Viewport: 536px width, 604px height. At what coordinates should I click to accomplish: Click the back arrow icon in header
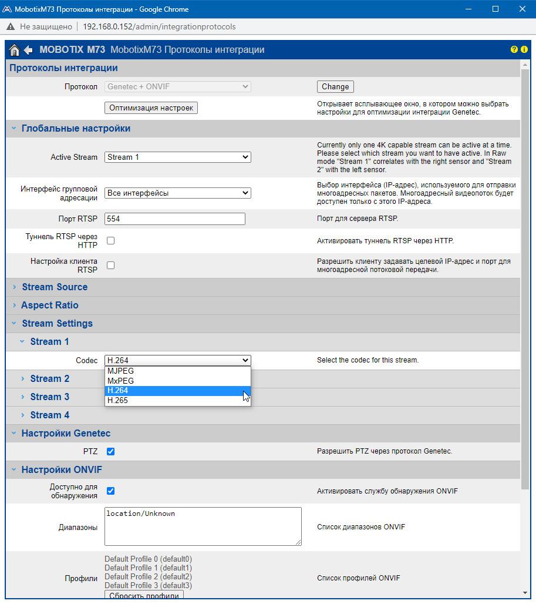(x=28, y=50)
